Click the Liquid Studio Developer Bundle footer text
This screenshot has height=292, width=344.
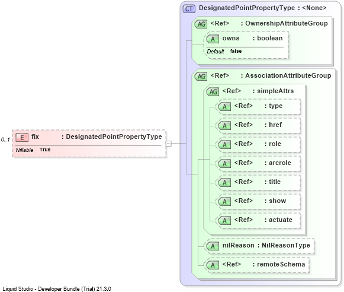pos(57,288)
